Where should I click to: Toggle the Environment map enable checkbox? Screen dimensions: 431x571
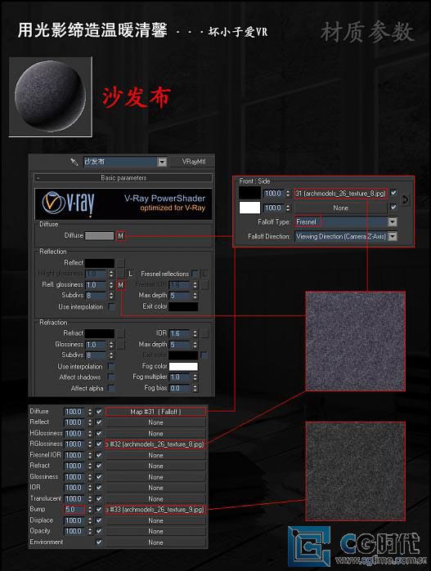[98, 542]
